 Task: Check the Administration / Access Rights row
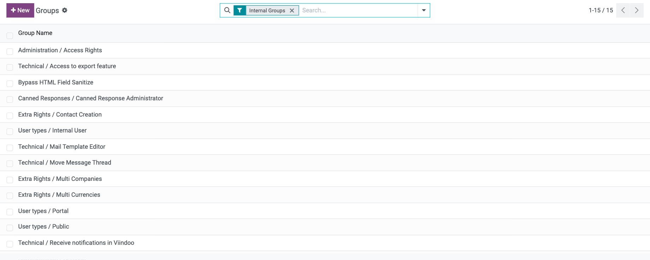coord(10,52)
